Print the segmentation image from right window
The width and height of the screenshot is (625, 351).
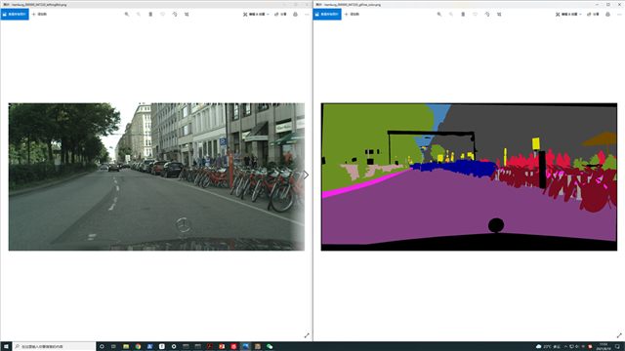pos(607,15)
